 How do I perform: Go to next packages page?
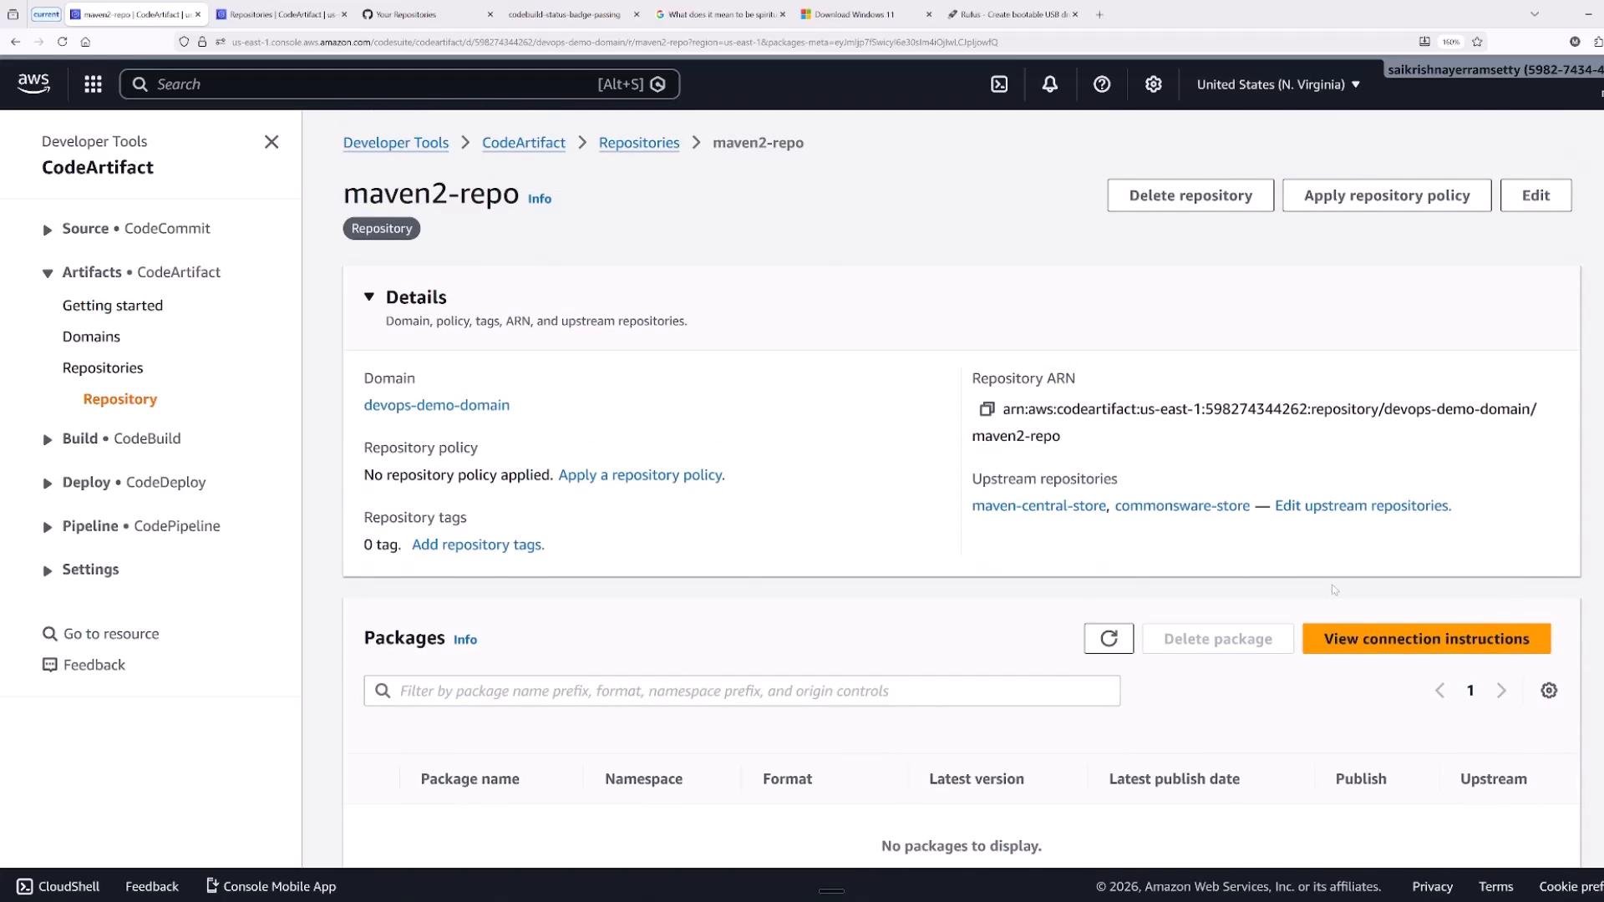1501,690
